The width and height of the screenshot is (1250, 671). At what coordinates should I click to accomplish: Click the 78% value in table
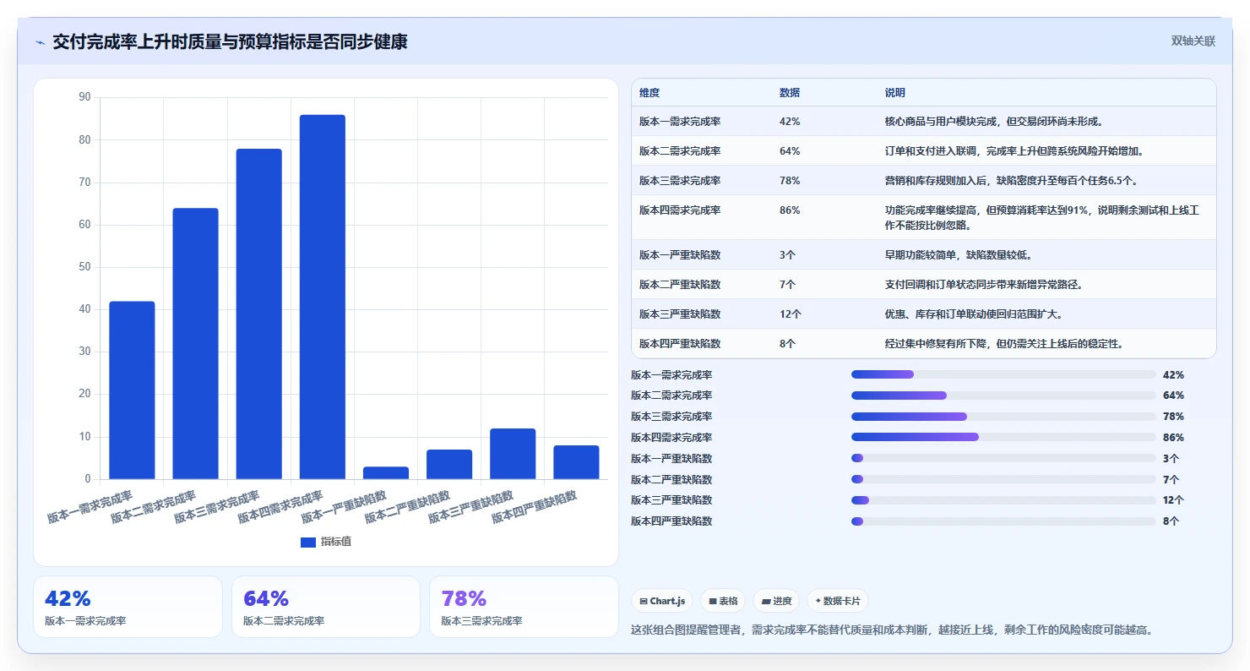pos(790,181)
